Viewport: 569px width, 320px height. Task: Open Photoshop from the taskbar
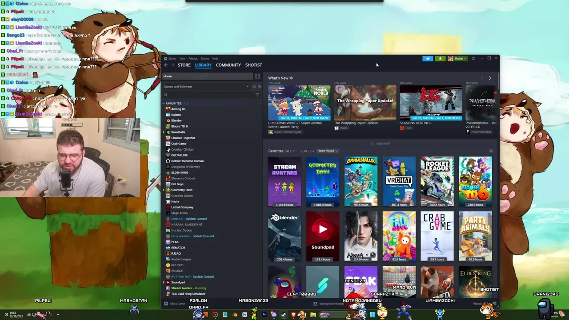coord(244,315)
